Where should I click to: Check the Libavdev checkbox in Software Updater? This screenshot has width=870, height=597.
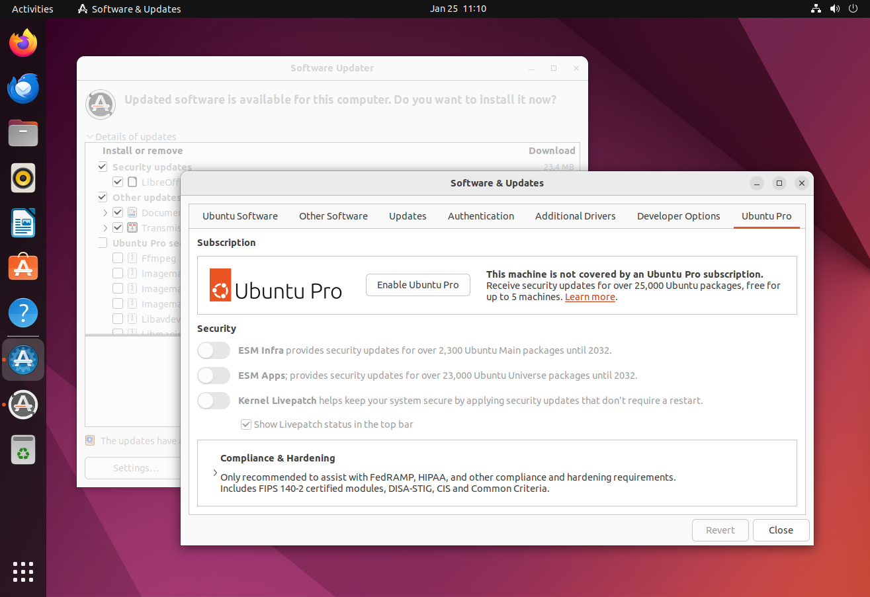[118, 319]
